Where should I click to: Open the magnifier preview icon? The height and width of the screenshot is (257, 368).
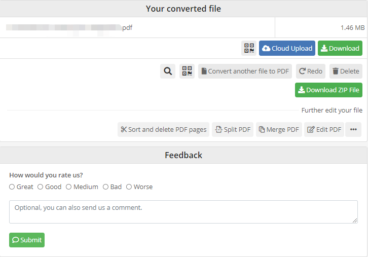(x=168, y=71)
